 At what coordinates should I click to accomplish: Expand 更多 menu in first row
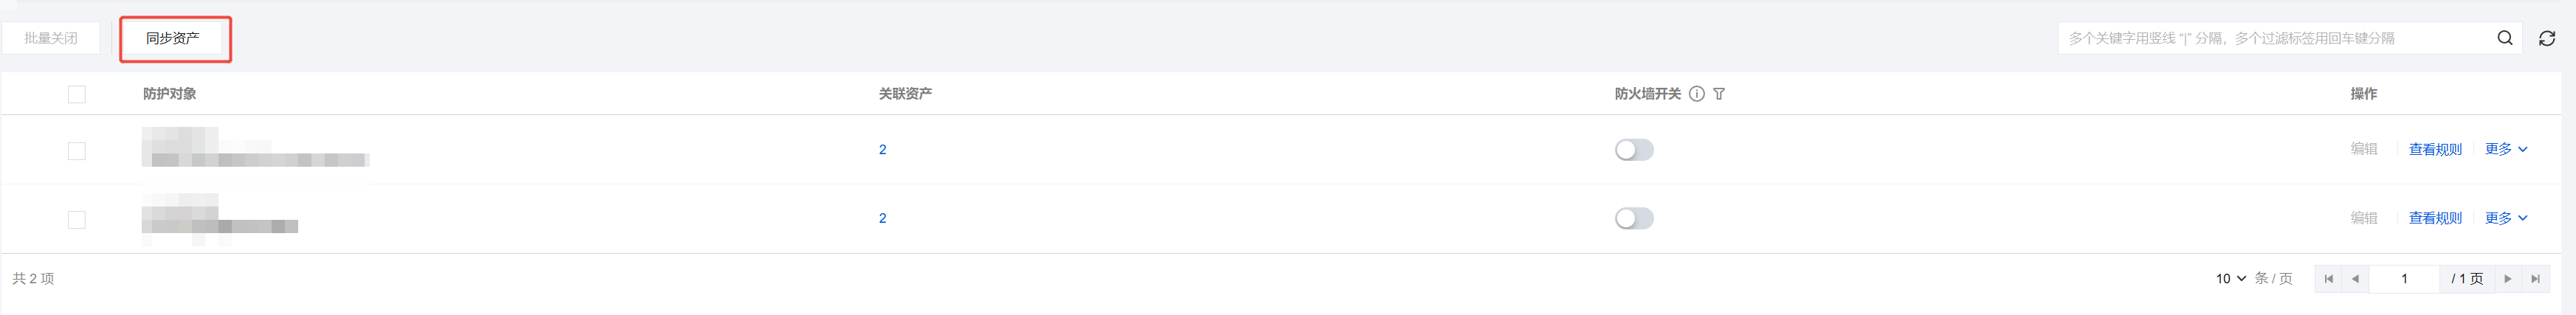point(2506,149)
